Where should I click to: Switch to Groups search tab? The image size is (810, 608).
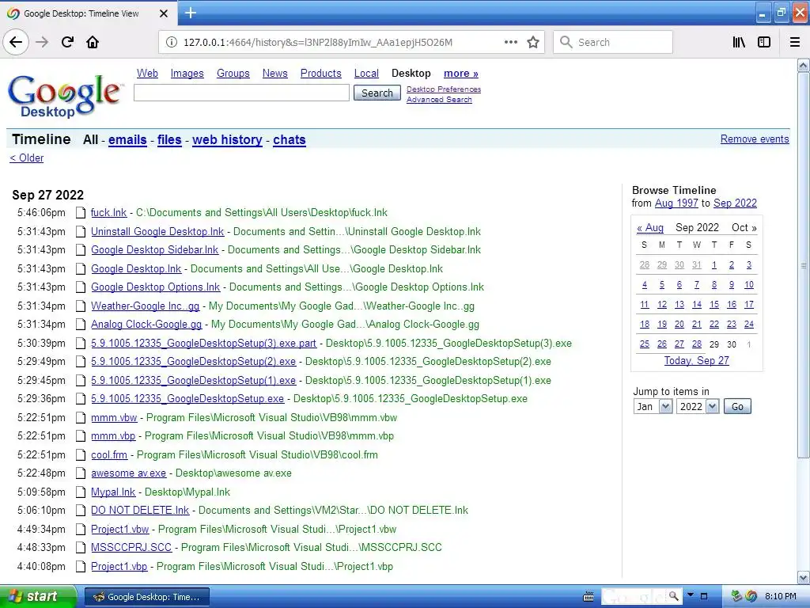(x=233, y=74)
